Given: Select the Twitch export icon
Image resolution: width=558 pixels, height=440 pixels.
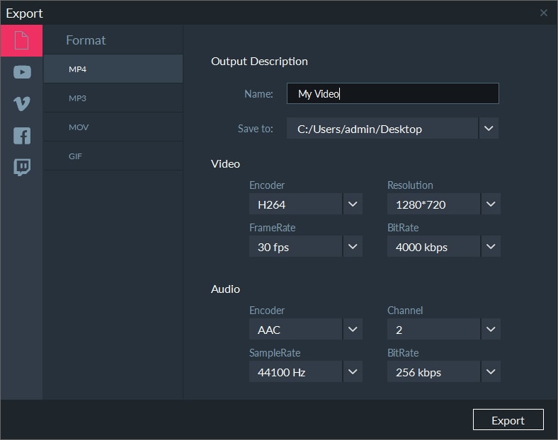Looking at the screenshot, I should tap(22, 168).
